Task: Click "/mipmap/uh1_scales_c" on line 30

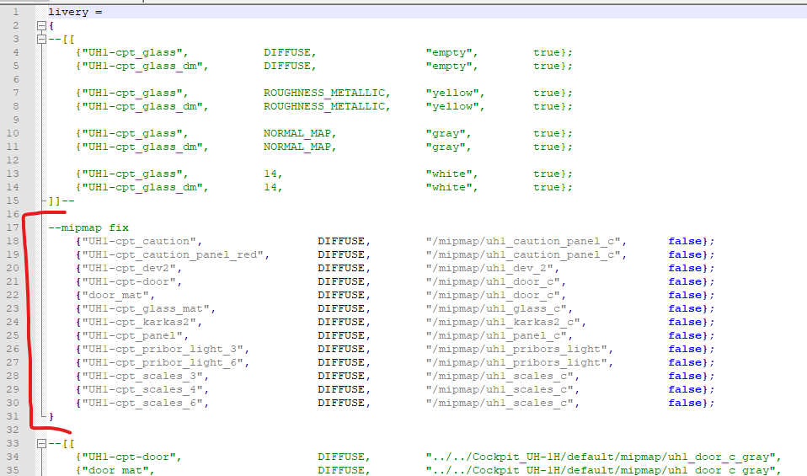Action: pos(502,403)
